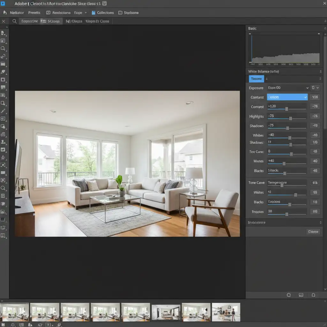Click the Collections label in the top bar
The height and width of the screenshot is (327, 327).
pos(105,13)
